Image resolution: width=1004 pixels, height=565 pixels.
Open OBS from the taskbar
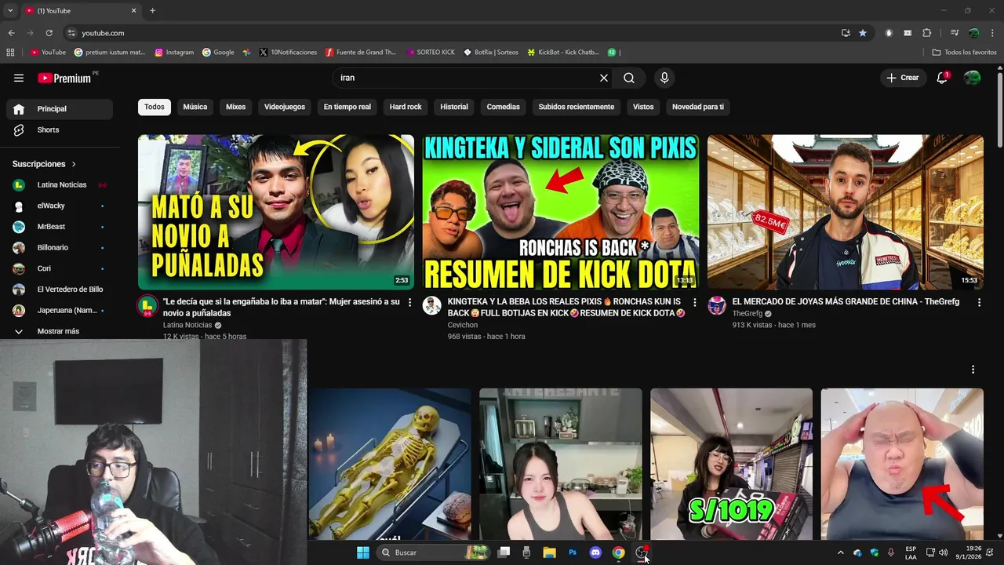[642, 552]
